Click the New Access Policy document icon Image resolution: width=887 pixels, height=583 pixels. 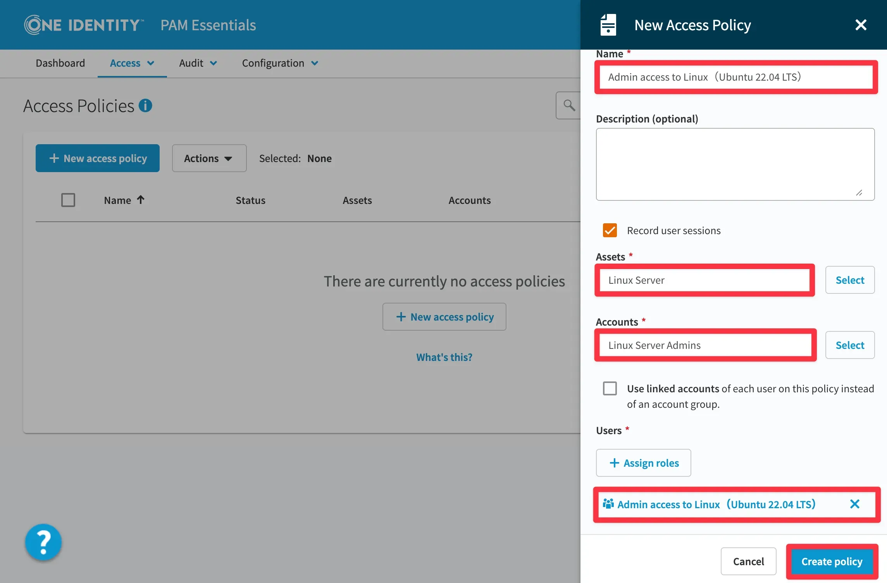pos(608,25)
